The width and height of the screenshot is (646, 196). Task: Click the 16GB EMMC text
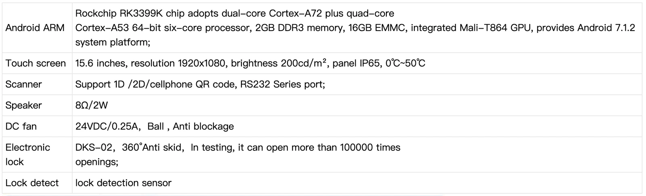tap(376, 28)
